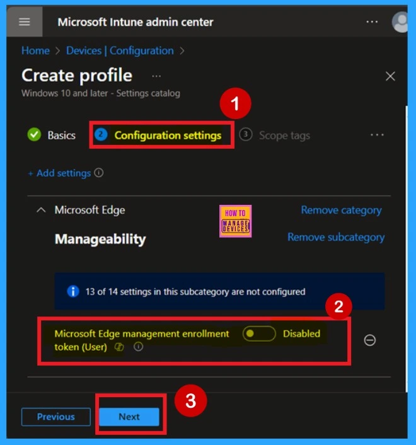Remove the enrollment token setting with minus icon
Viewport: 416px width, 445px height.
[370, 340]
